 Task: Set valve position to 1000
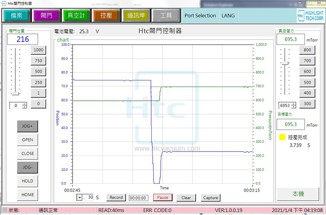(x=38, y=50)
